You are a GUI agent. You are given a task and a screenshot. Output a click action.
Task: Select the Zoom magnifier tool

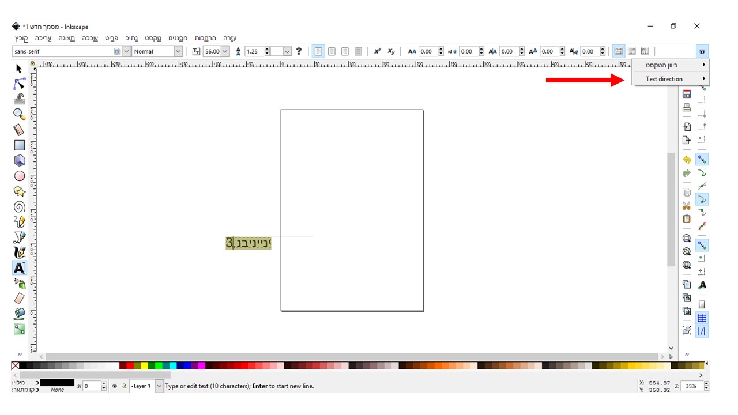click(x=20, y=114)
